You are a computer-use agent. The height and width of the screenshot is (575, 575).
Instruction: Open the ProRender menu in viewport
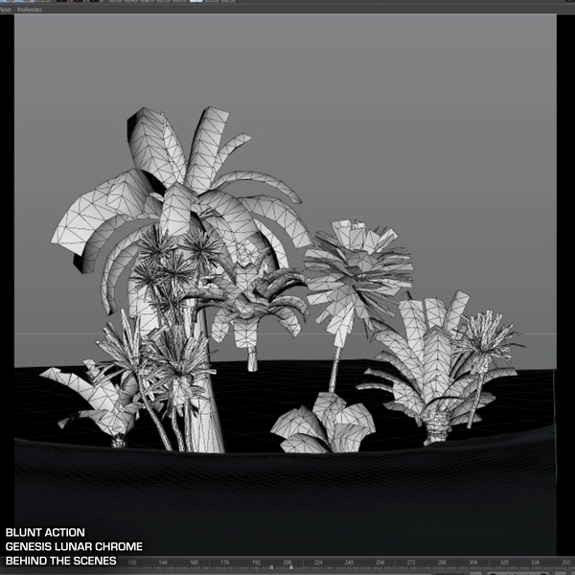[30, 10]
